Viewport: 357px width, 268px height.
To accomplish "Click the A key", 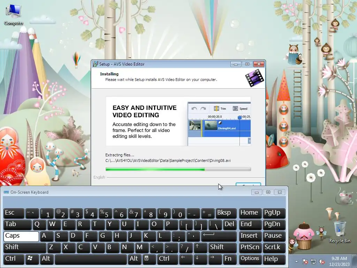I will pos(47,236).
